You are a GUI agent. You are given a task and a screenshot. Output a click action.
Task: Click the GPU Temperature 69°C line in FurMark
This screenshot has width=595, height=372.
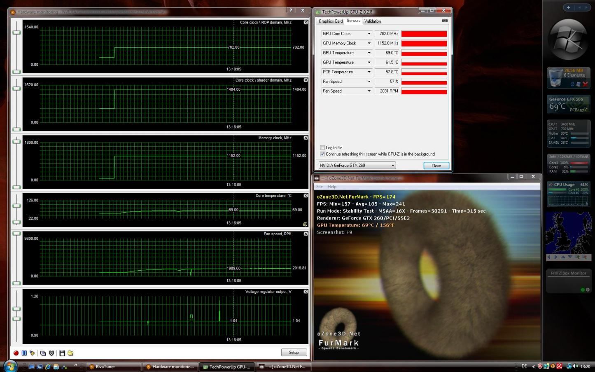[x=356, y=225]
